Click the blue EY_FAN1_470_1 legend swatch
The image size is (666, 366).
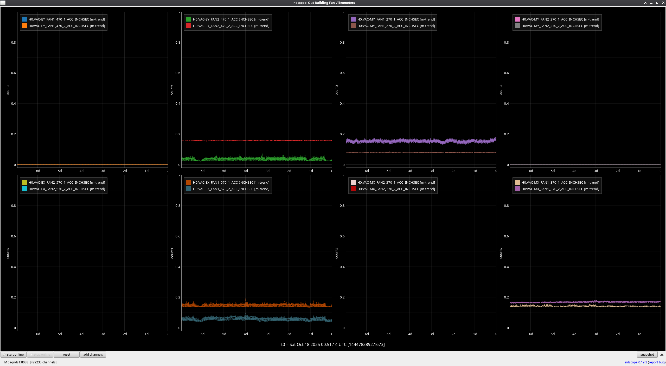point(24,19)
